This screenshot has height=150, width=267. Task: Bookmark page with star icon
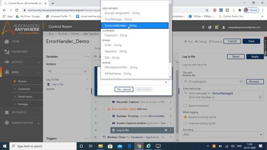coord(207,10)
